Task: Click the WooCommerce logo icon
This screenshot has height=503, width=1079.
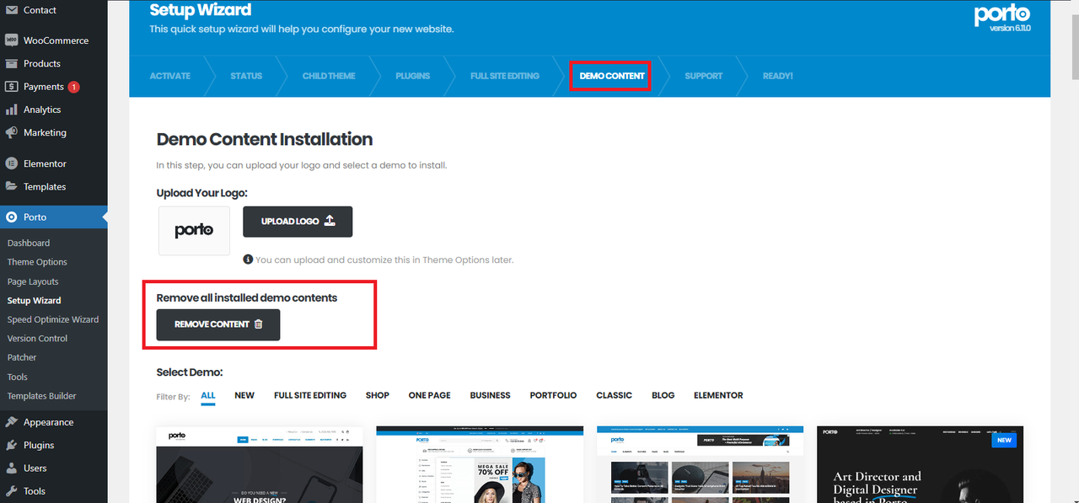Action: (12, 40)
